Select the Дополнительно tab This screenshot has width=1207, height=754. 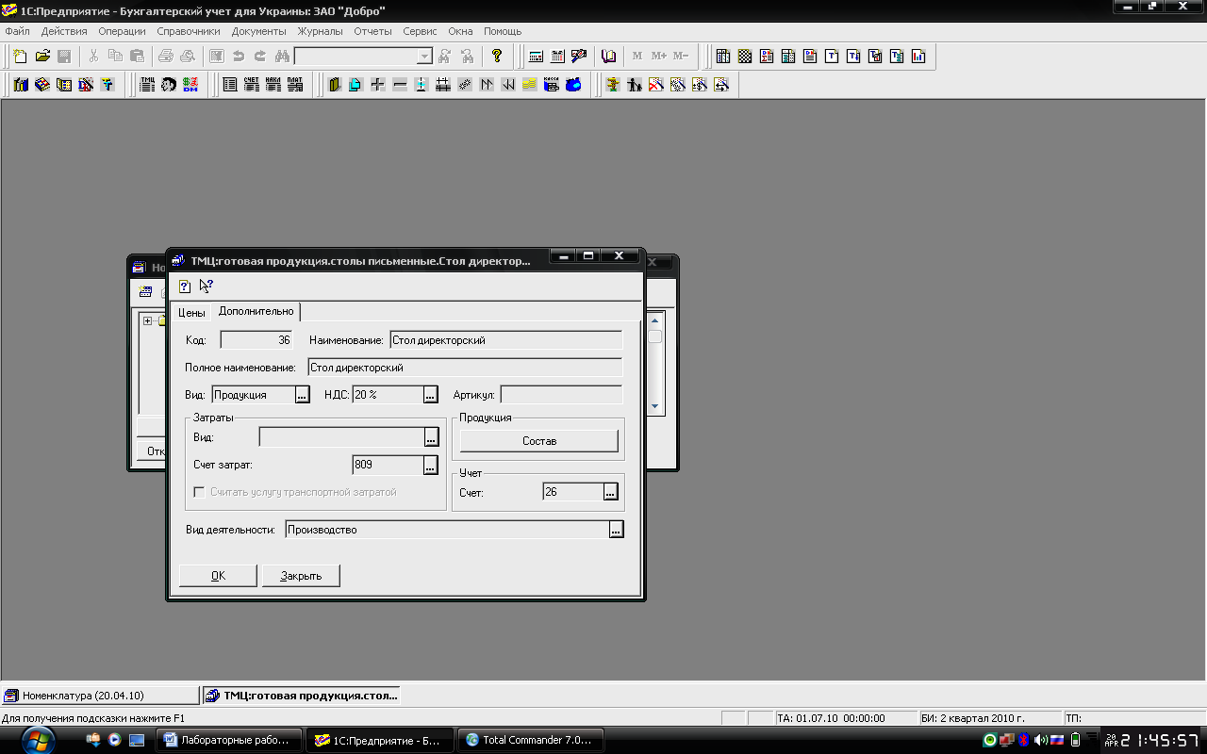[x=256, y=311]
